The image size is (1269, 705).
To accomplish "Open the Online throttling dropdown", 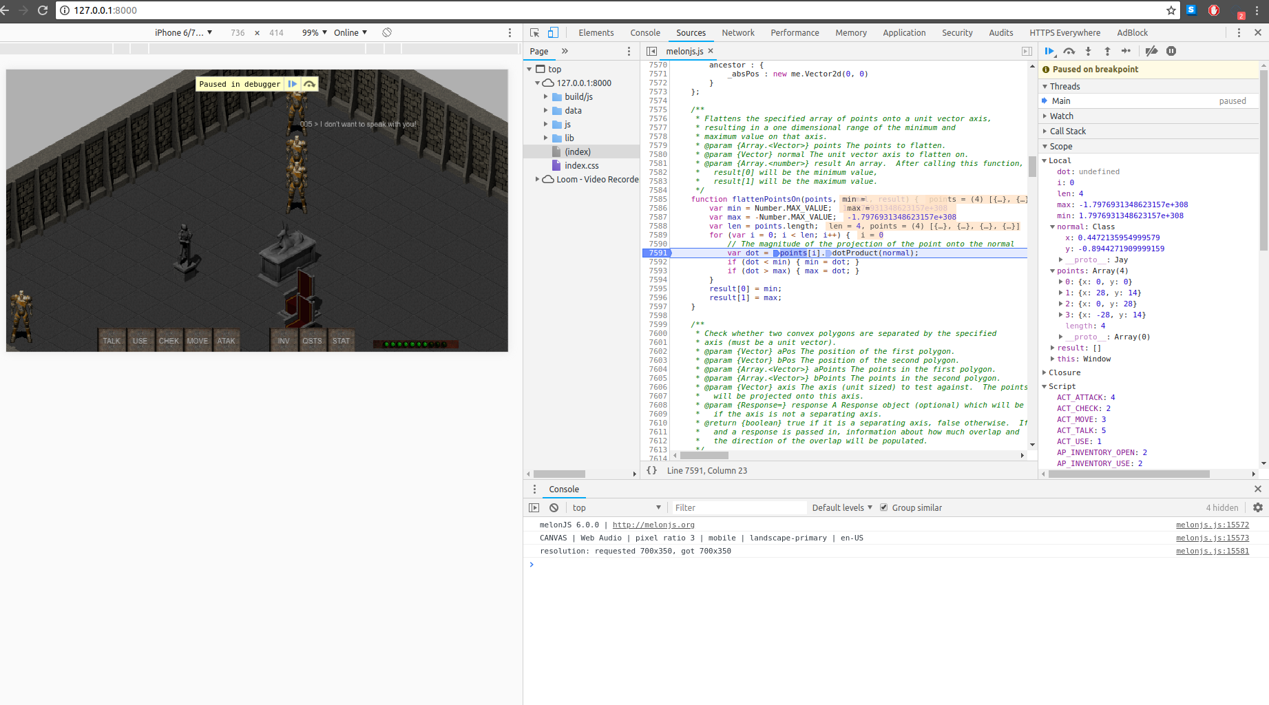I will (x=350, y=32).
